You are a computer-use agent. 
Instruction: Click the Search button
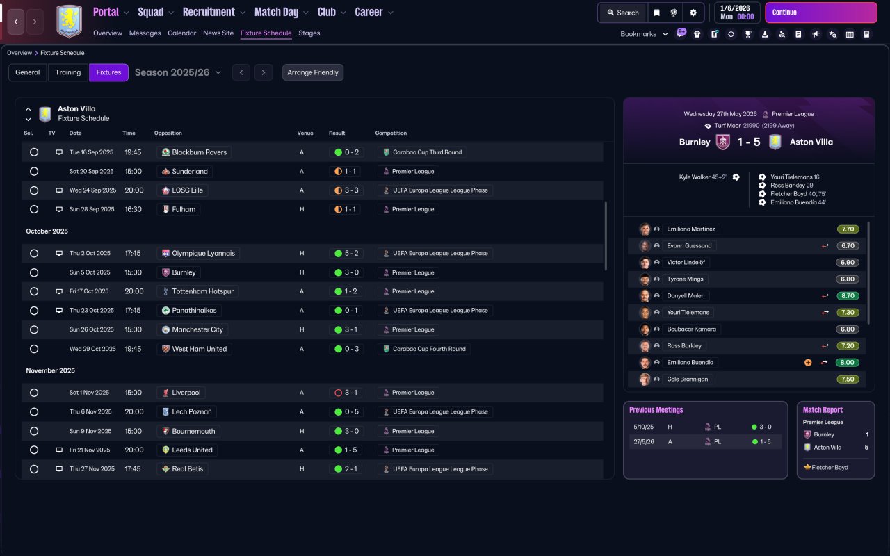pyautogui.click(x=622, y=13)
